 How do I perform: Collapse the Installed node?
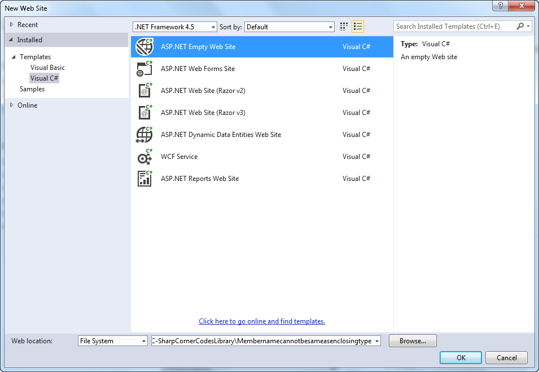pyautogui.click(x=11, y=40)
